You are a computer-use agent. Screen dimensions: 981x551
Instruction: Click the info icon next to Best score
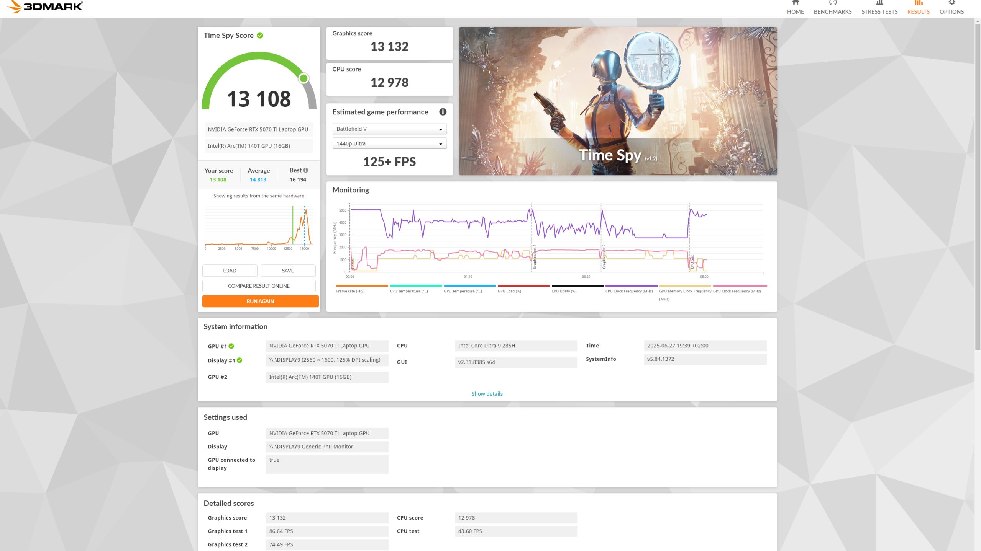(306, 170)
